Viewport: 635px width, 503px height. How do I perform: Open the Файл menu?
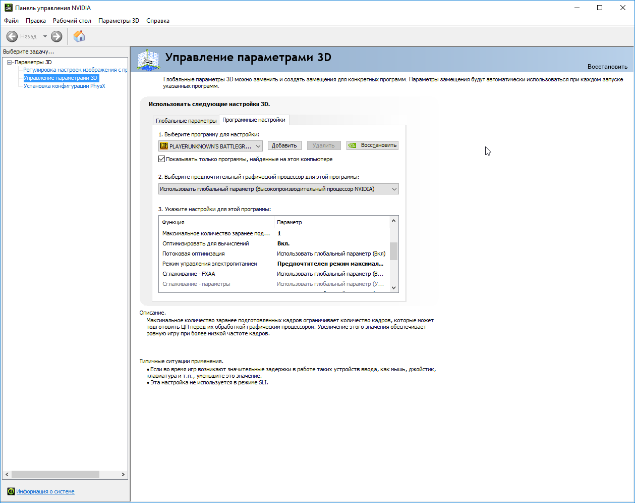click(11, 21)
